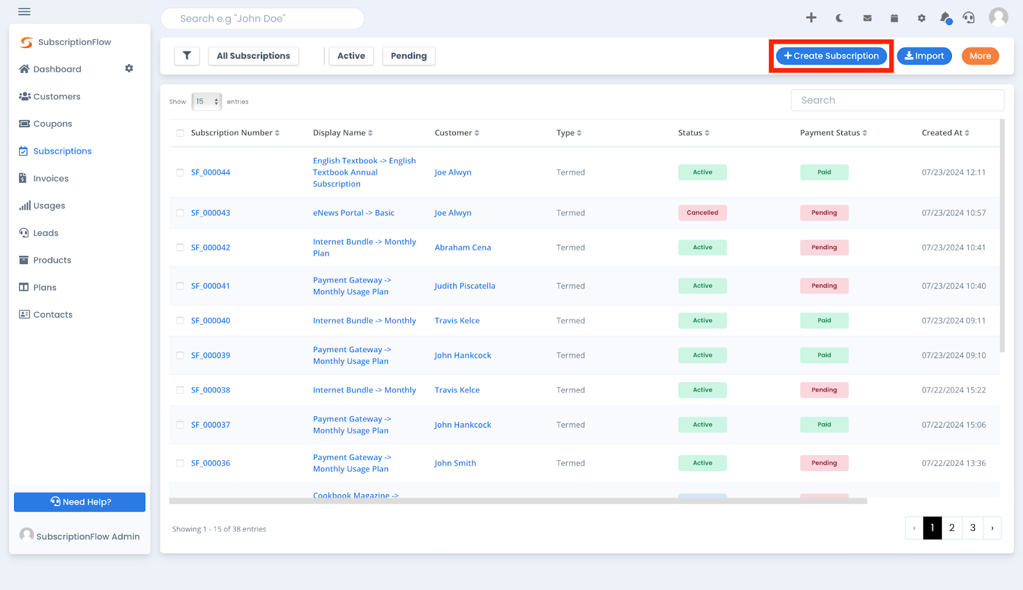Check the SF_000036 row checkbox
Viewport: 1023px width, 590px height.
pyautogui.click(x=180, y=463)
